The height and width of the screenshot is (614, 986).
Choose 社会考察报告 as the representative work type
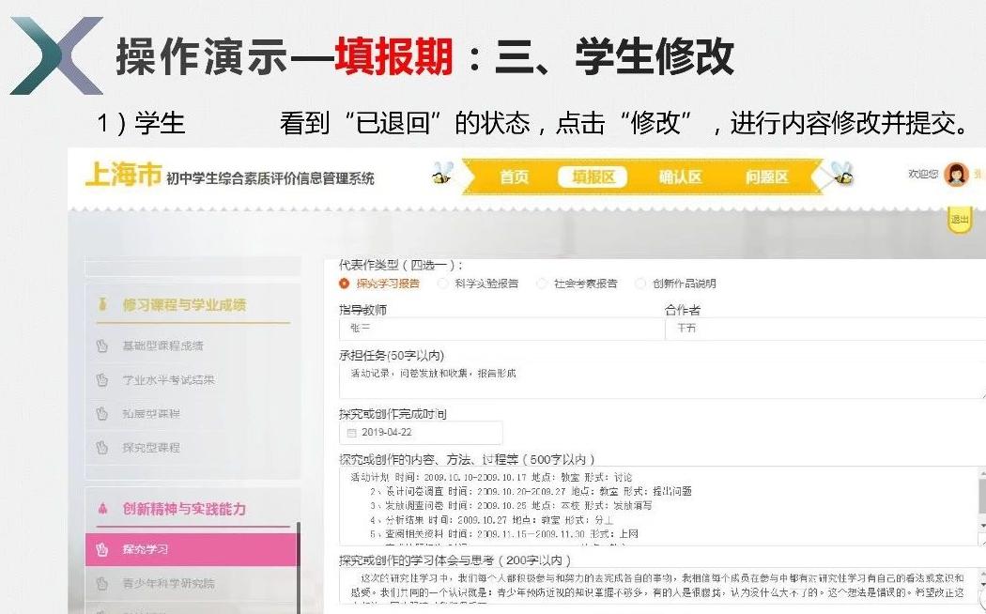pos(540,283)
